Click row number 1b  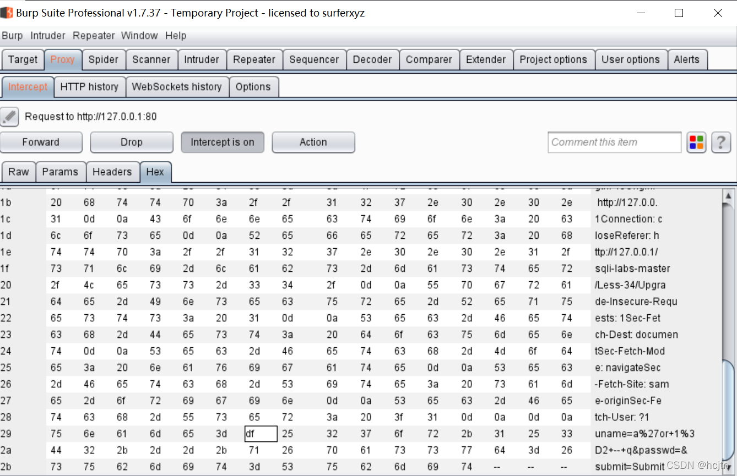click(6, 203)
